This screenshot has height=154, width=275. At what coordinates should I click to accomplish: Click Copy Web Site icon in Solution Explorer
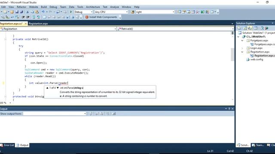pyautogui.click(x=262, y=28)
